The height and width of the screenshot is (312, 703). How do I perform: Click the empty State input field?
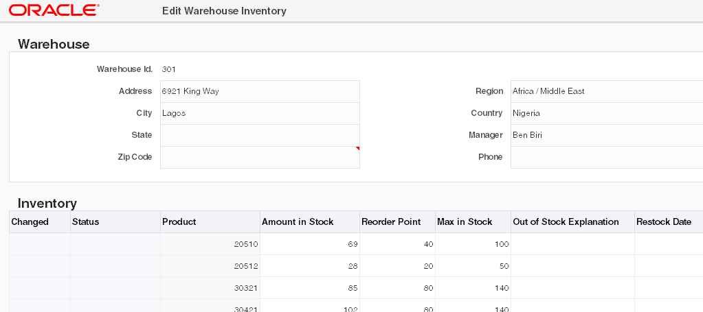coord(260,135)
